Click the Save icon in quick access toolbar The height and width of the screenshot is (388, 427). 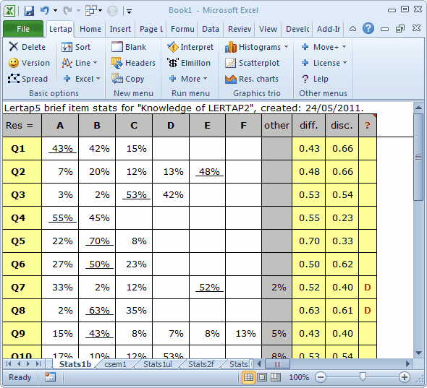(x=29, y=11)
